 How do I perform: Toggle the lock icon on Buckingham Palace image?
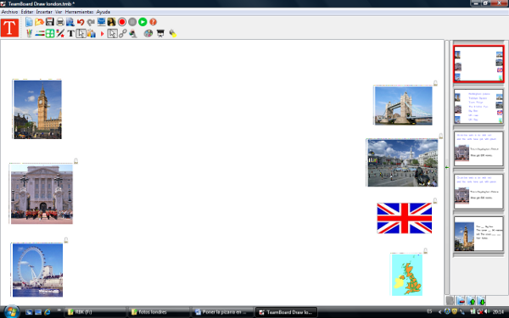tap(76, 161)
